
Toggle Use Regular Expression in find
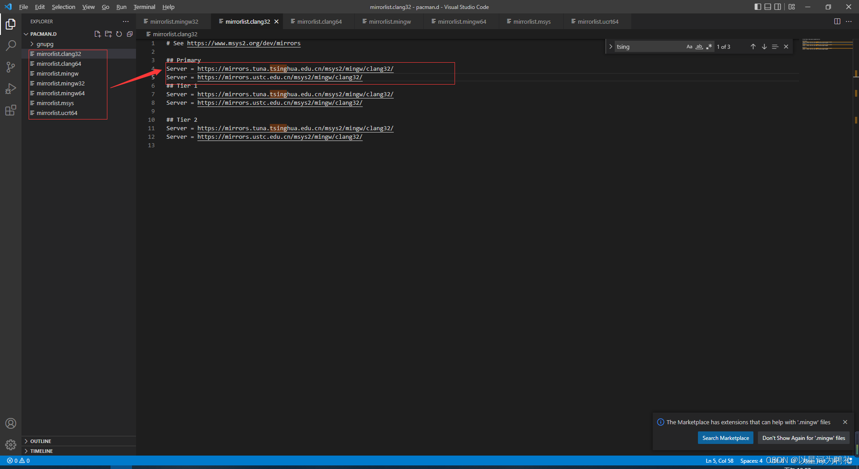click(709, 47)
